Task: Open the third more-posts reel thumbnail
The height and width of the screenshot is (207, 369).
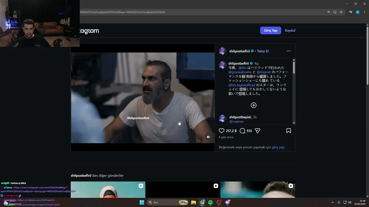Action: point(258,190)
